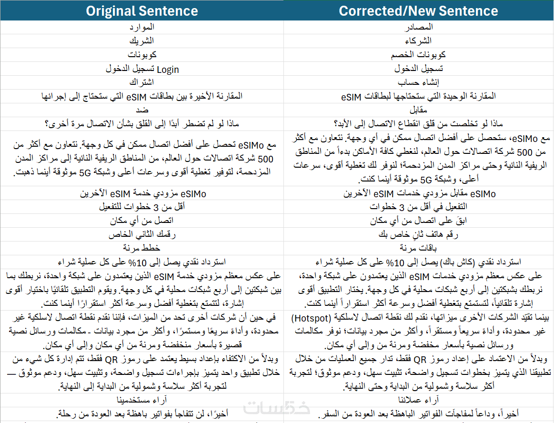Select the cell containing 'المصادر'
This screenshot has height=423, width=554.
(x=419, y=27)
